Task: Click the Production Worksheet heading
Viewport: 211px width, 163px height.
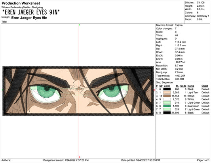Action: (21, 3)
